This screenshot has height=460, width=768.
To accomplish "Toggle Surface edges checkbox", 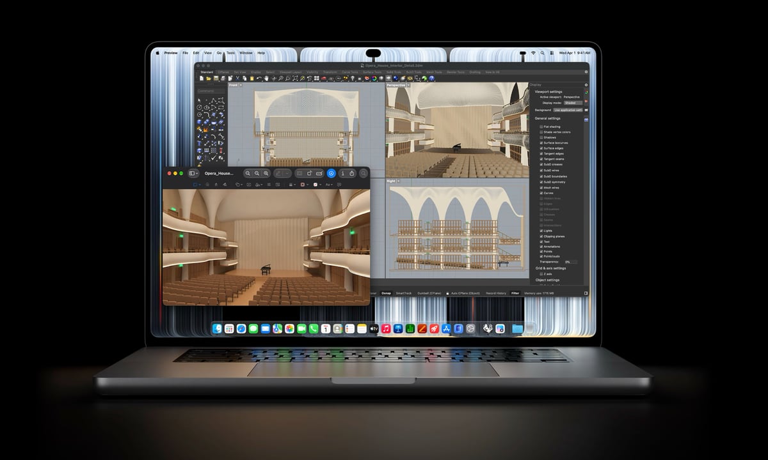I will tap(541, 148).
